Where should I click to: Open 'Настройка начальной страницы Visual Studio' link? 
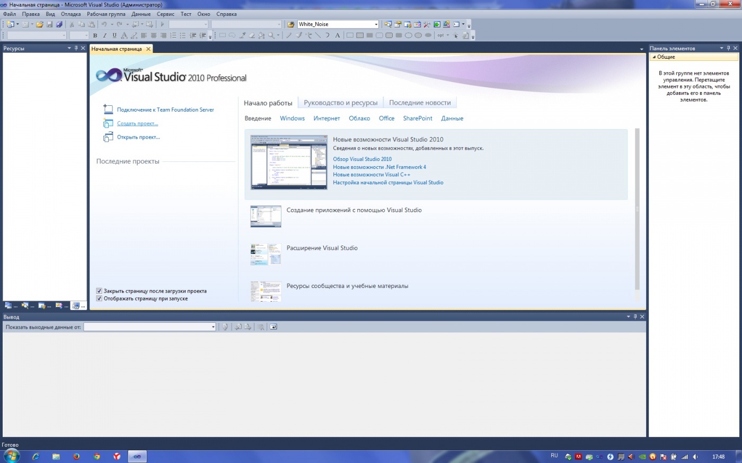[x=388, y=183]
